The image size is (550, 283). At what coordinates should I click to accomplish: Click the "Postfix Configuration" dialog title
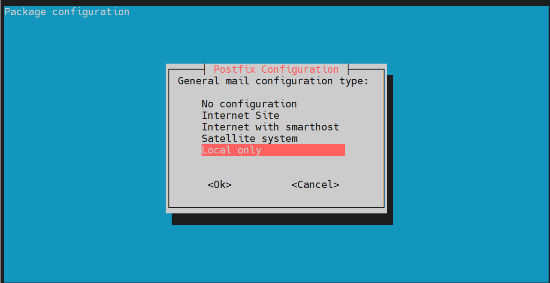tap(276, 69)
